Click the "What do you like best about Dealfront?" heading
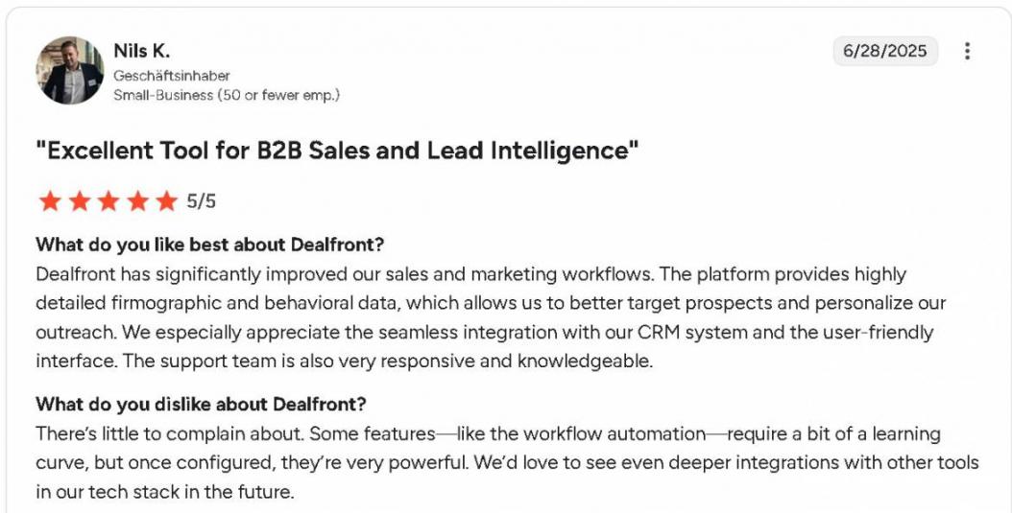This screenshot has height=513, width=1012. point(210,245)
